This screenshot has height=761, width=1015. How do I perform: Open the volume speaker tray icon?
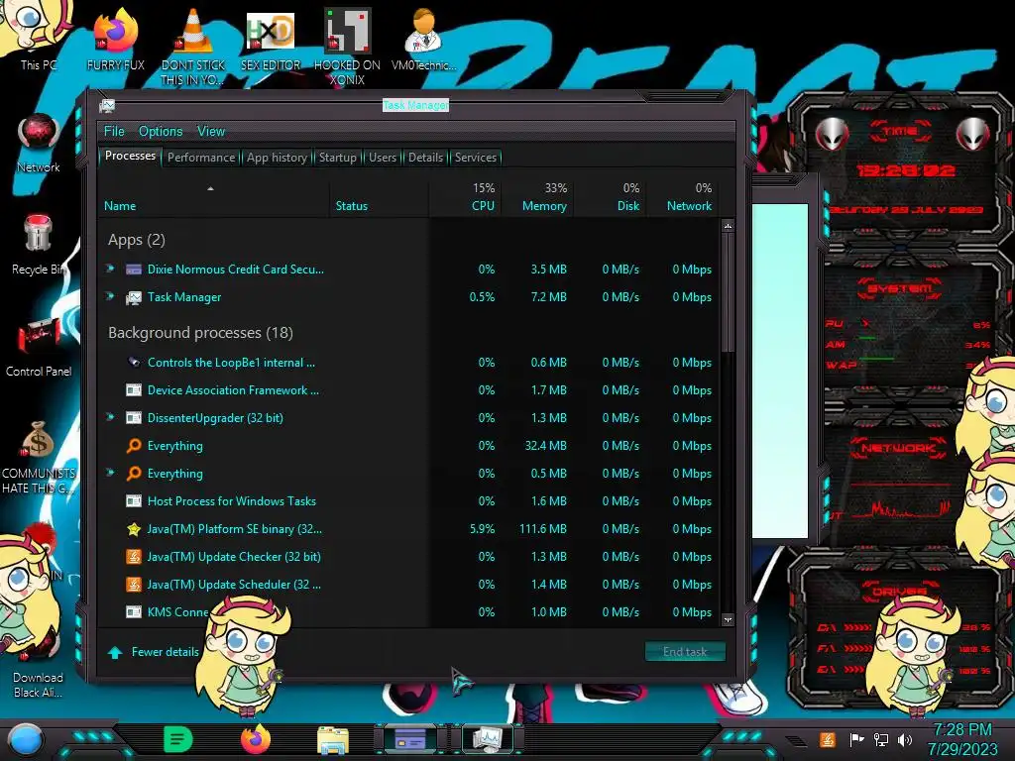coord(905,739)
